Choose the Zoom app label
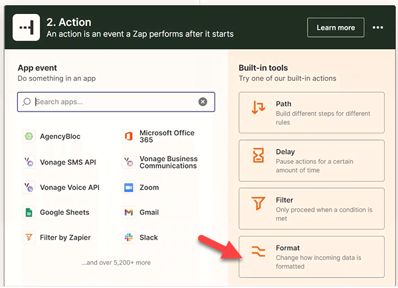The width and height of the screenshot is (398, 288). coord(149,187)
